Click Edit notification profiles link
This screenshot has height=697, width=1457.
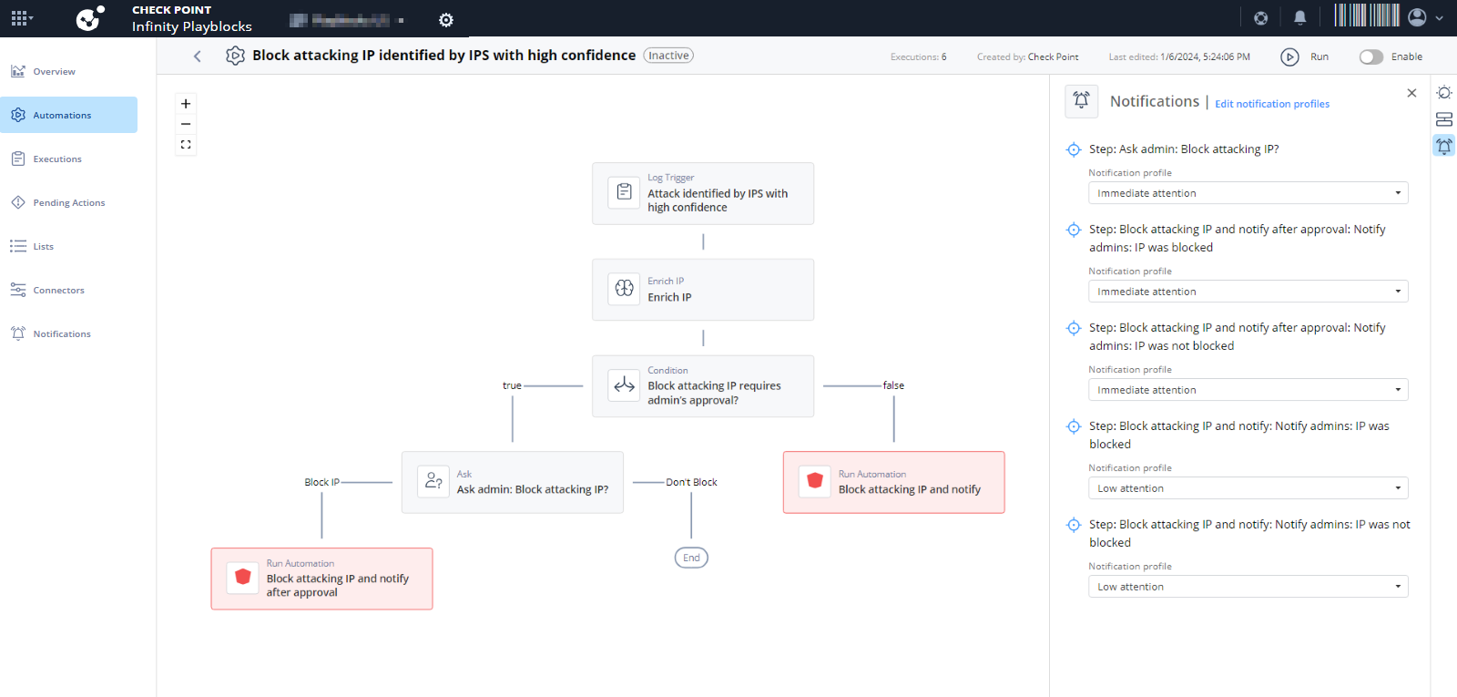point(1272,104)
